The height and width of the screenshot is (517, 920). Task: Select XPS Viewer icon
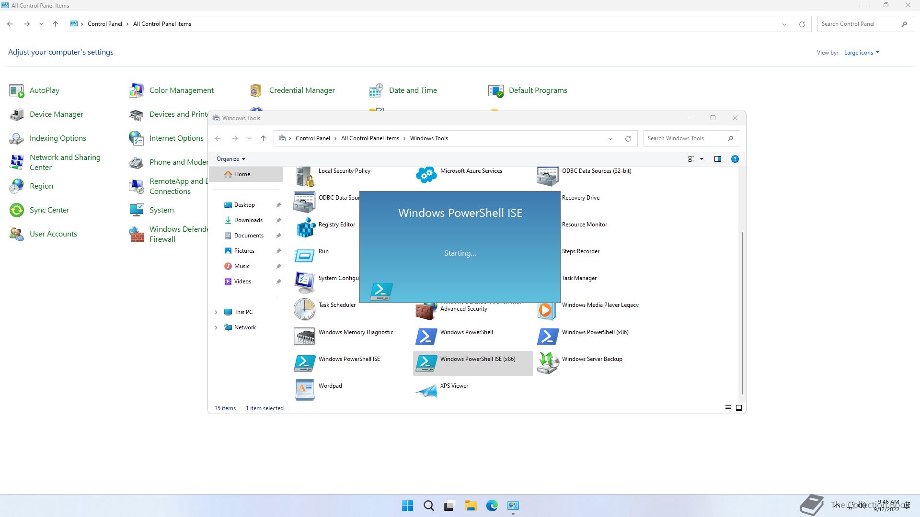click(x=426, y=391)
